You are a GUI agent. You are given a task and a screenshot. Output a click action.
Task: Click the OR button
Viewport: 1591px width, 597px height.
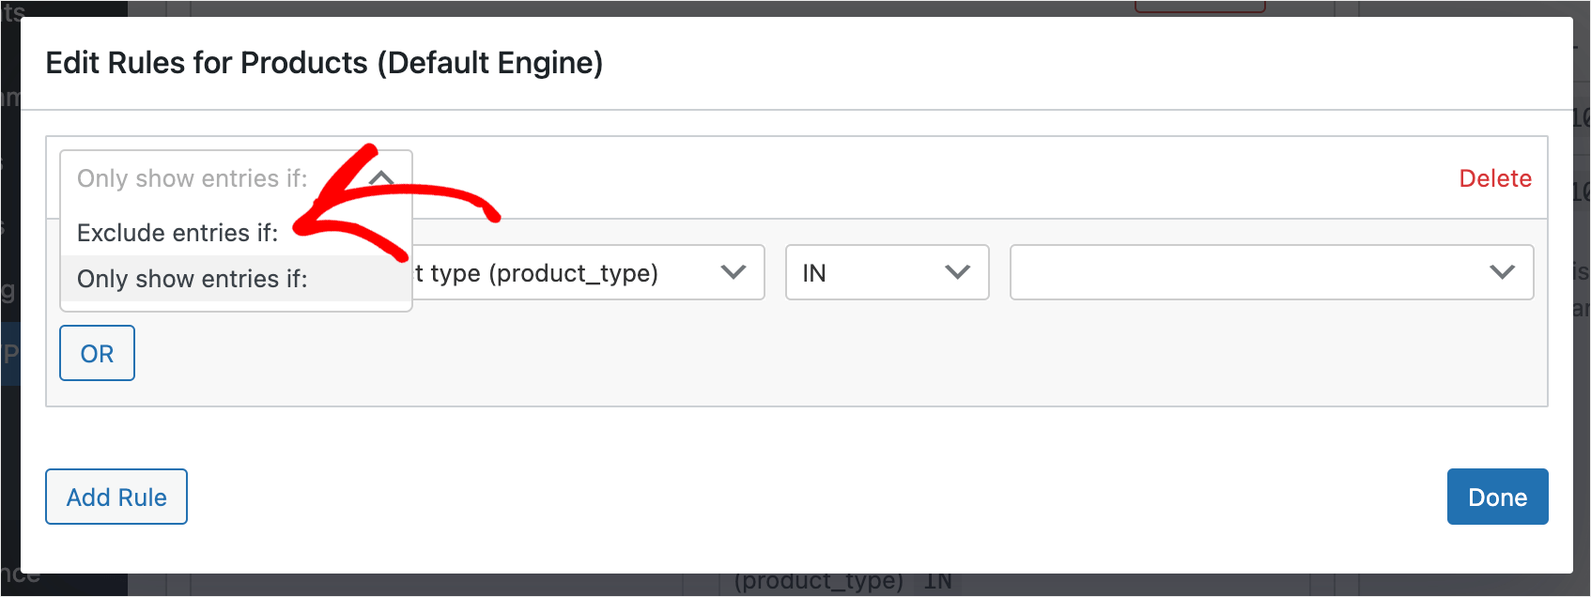coord(97,354)
